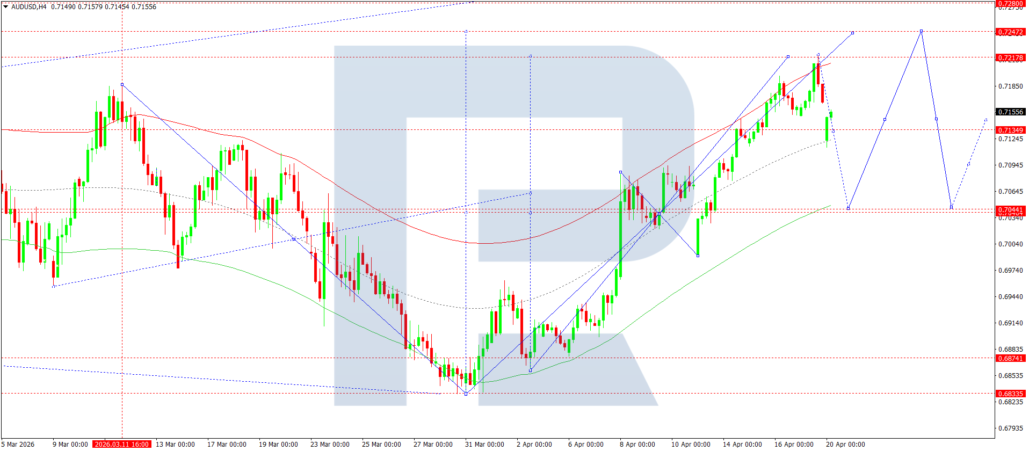Screen dimensions: 1029x451
Task: Select trendline anchor at the 8 April high
Action: (x=620, y=172)
